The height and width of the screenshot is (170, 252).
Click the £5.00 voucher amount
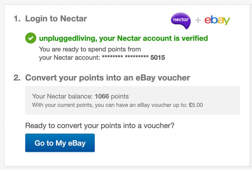coord(196,105)
